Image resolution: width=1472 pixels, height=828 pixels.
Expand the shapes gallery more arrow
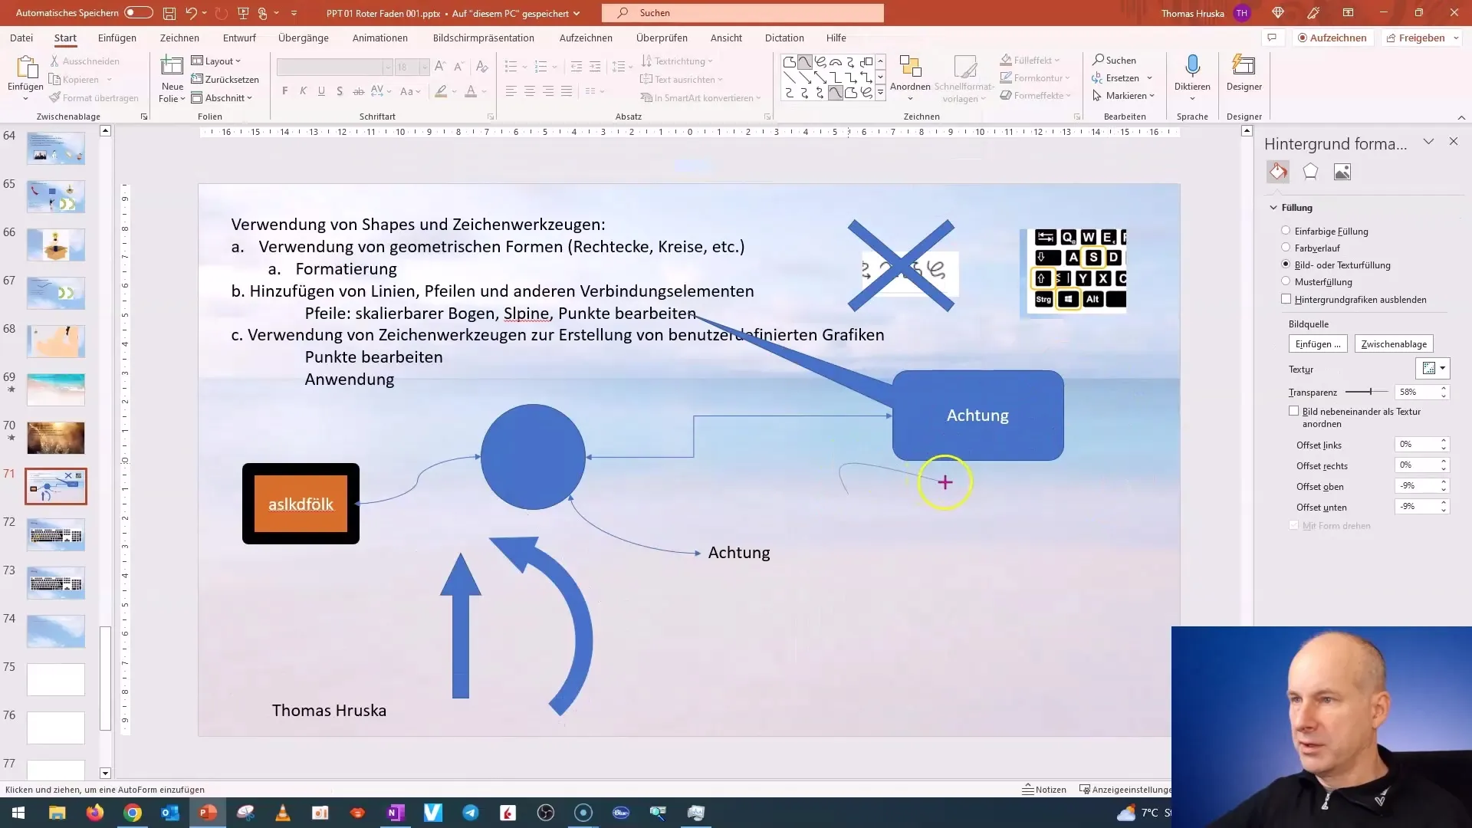point(880,93)
